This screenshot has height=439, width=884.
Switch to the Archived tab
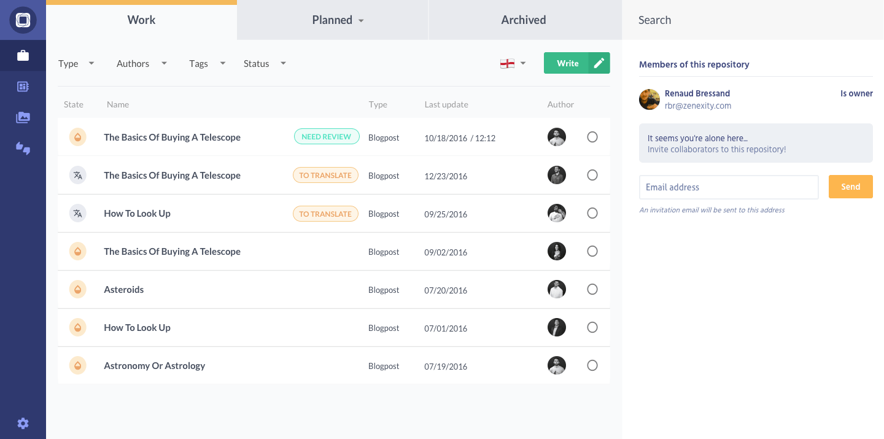[523, 20]
